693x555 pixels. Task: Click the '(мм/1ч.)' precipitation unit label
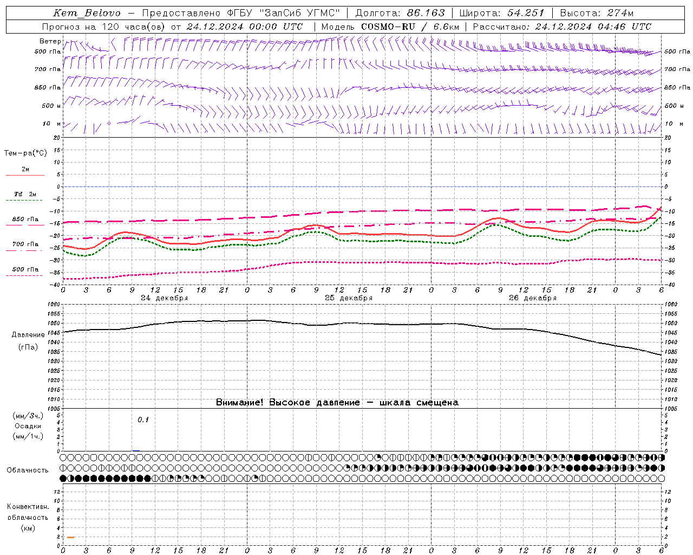28,436
